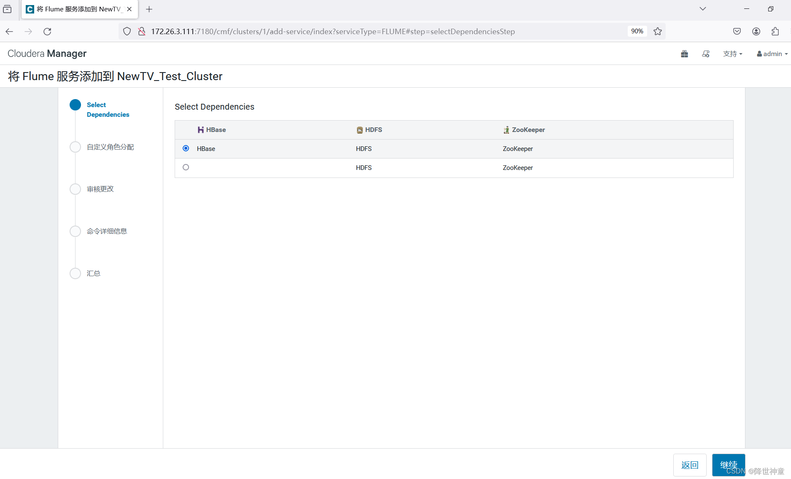791x479 pixels.
Task: Click browser forward arrow
Action: tap(28, 32)
